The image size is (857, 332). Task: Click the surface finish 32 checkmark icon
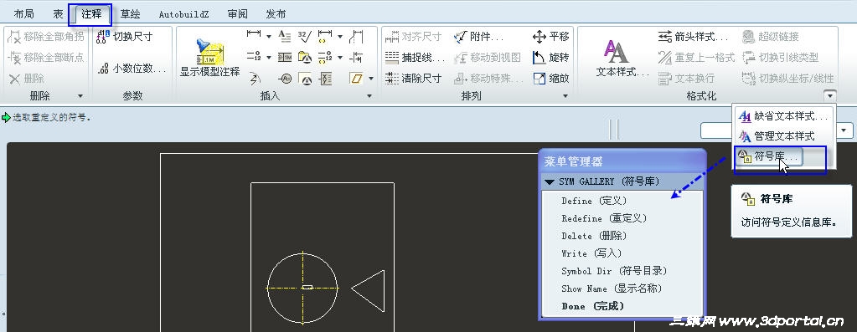coord(304,36)
